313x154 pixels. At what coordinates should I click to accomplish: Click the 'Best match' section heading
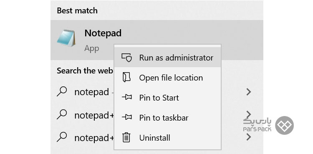[77, 10]
